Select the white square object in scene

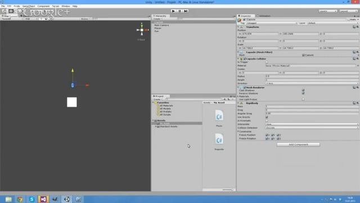tap(72, 102)
